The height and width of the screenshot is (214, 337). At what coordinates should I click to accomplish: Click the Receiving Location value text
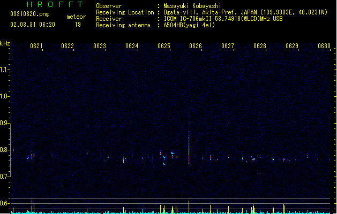coord(245,12)
